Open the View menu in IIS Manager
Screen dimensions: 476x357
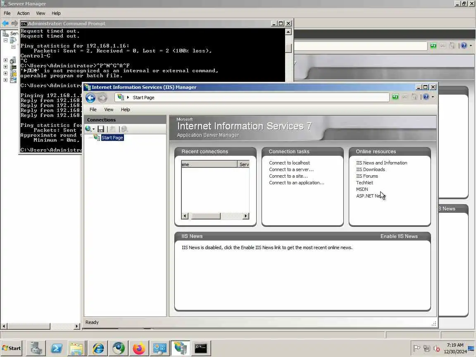pyautogui.click(x=109, y=109)
